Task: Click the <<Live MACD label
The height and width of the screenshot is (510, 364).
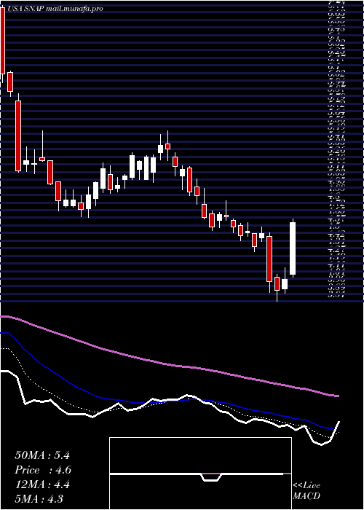Action: tap(306, 491)
